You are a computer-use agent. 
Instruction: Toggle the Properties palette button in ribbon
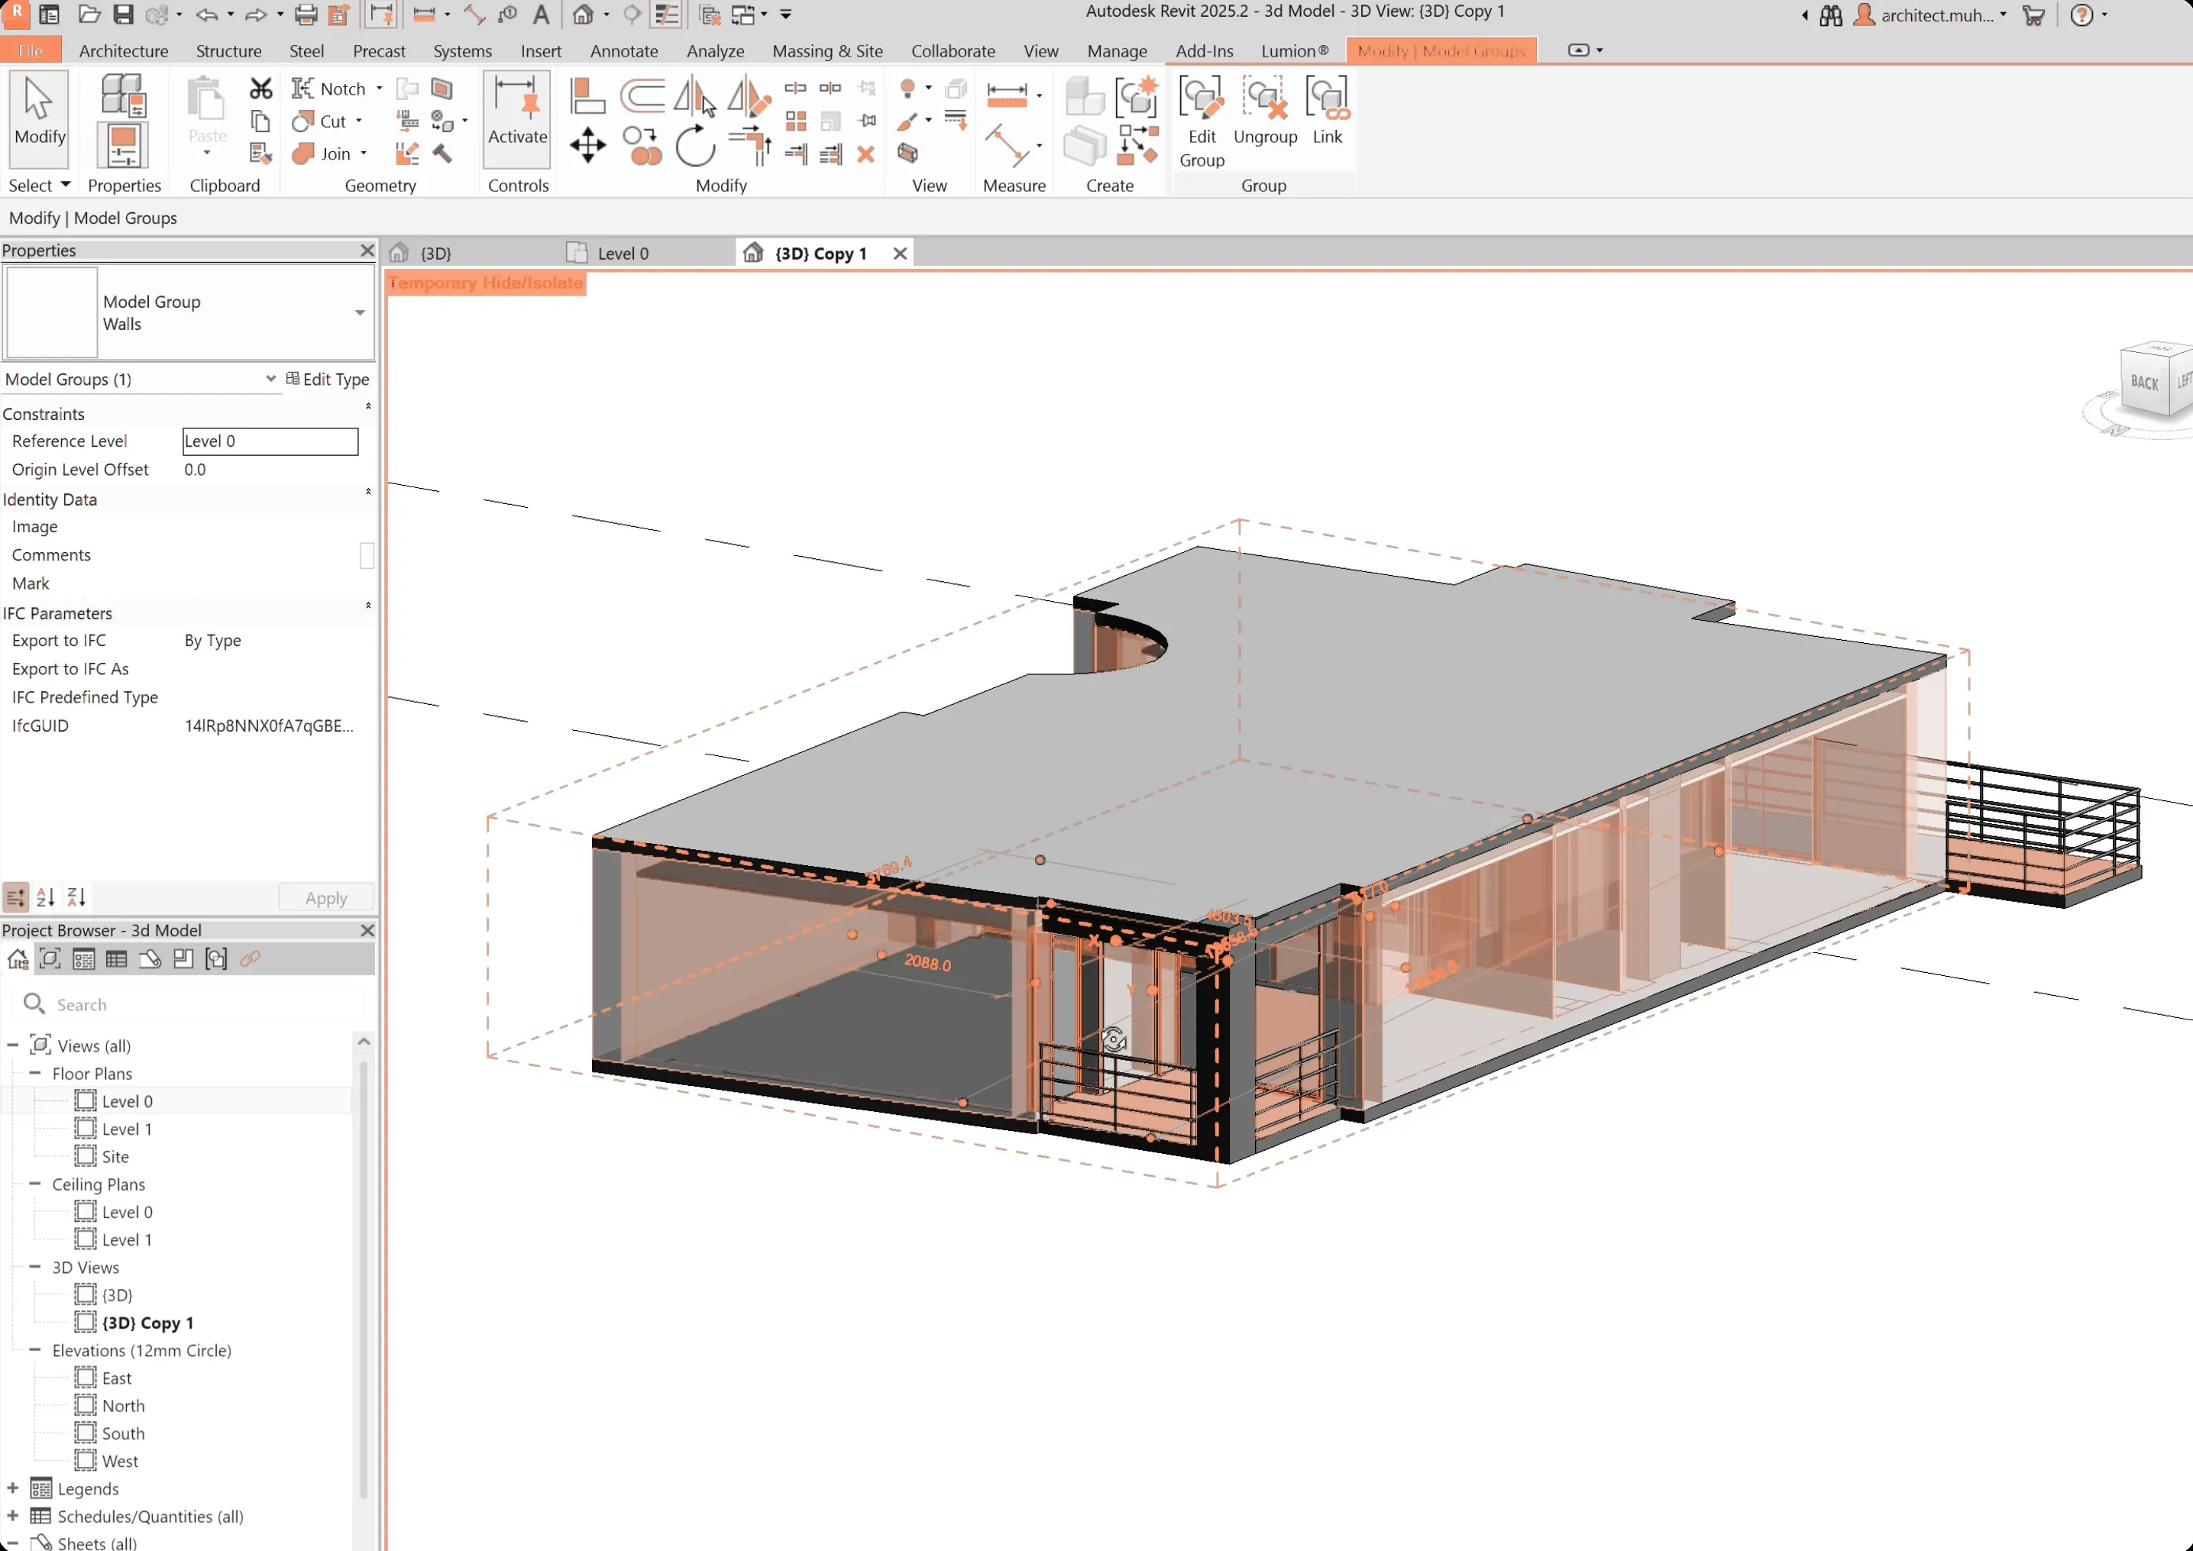(123, 146)
